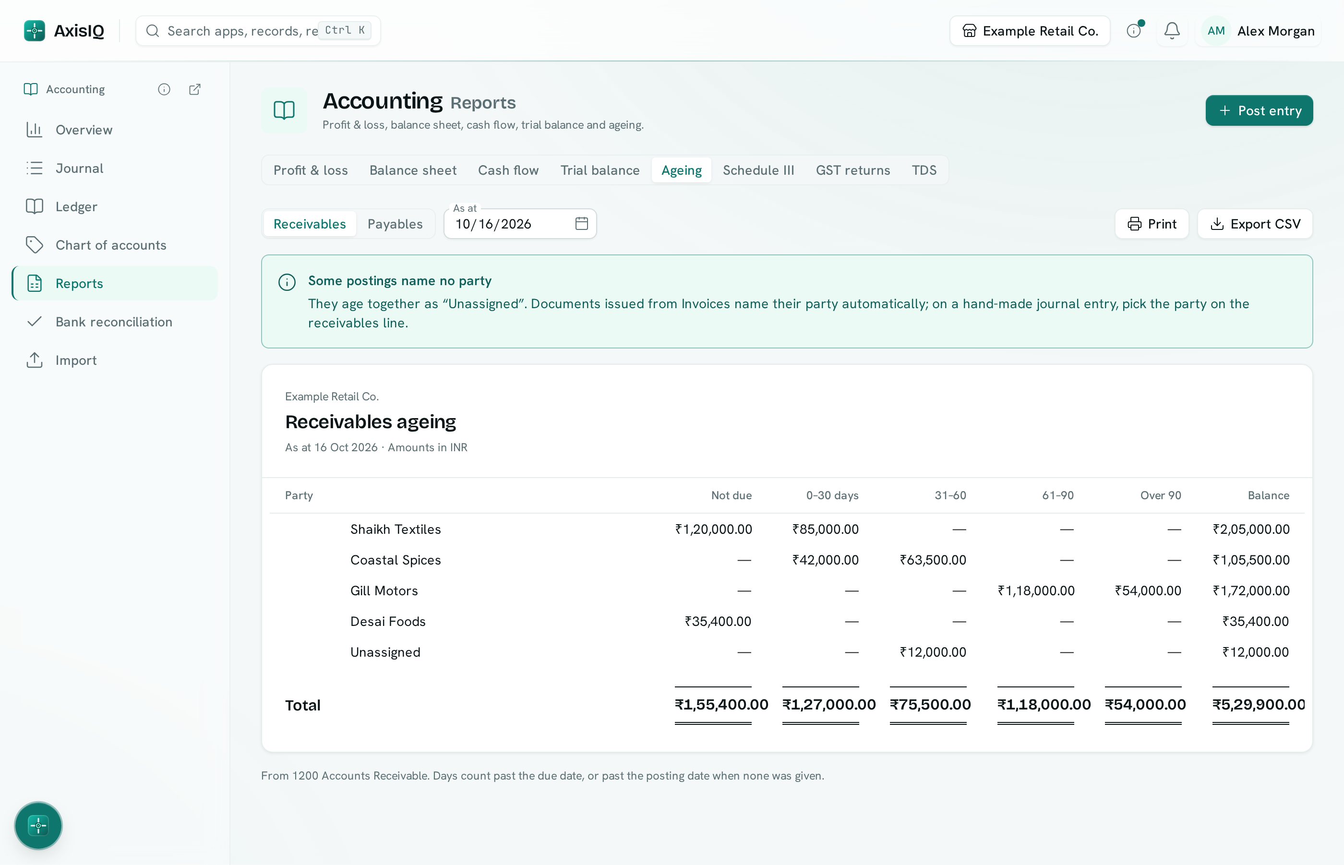
Task: Click the Desai Foods row name
Action: tap(388, 621)
